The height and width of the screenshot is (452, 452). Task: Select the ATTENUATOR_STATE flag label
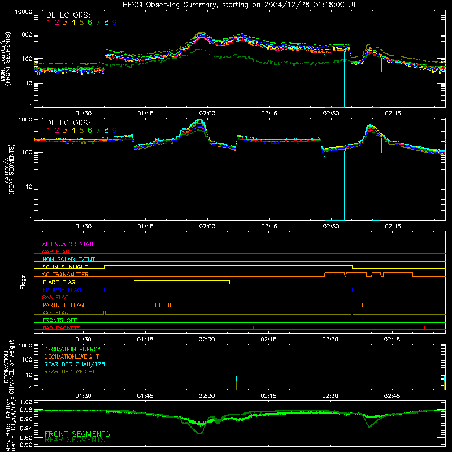(x=68, y=244)
